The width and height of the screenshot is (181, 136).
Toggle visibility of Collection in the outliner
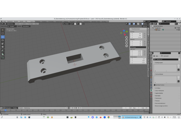click(177, 28)
